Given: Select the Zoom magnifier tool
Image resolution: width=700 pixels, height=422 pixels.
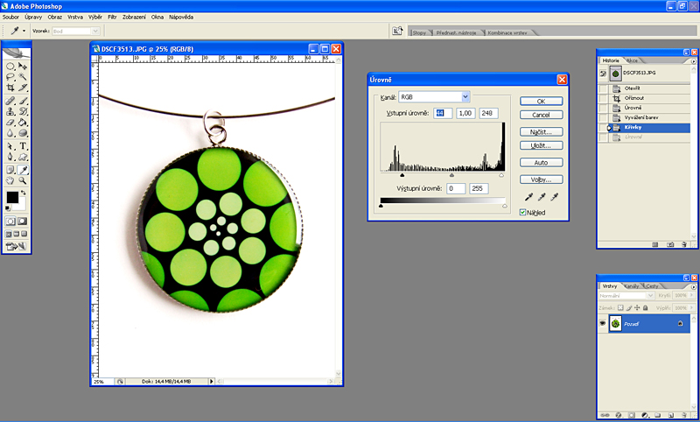Looking at the screenshot, I should [24, 180].
